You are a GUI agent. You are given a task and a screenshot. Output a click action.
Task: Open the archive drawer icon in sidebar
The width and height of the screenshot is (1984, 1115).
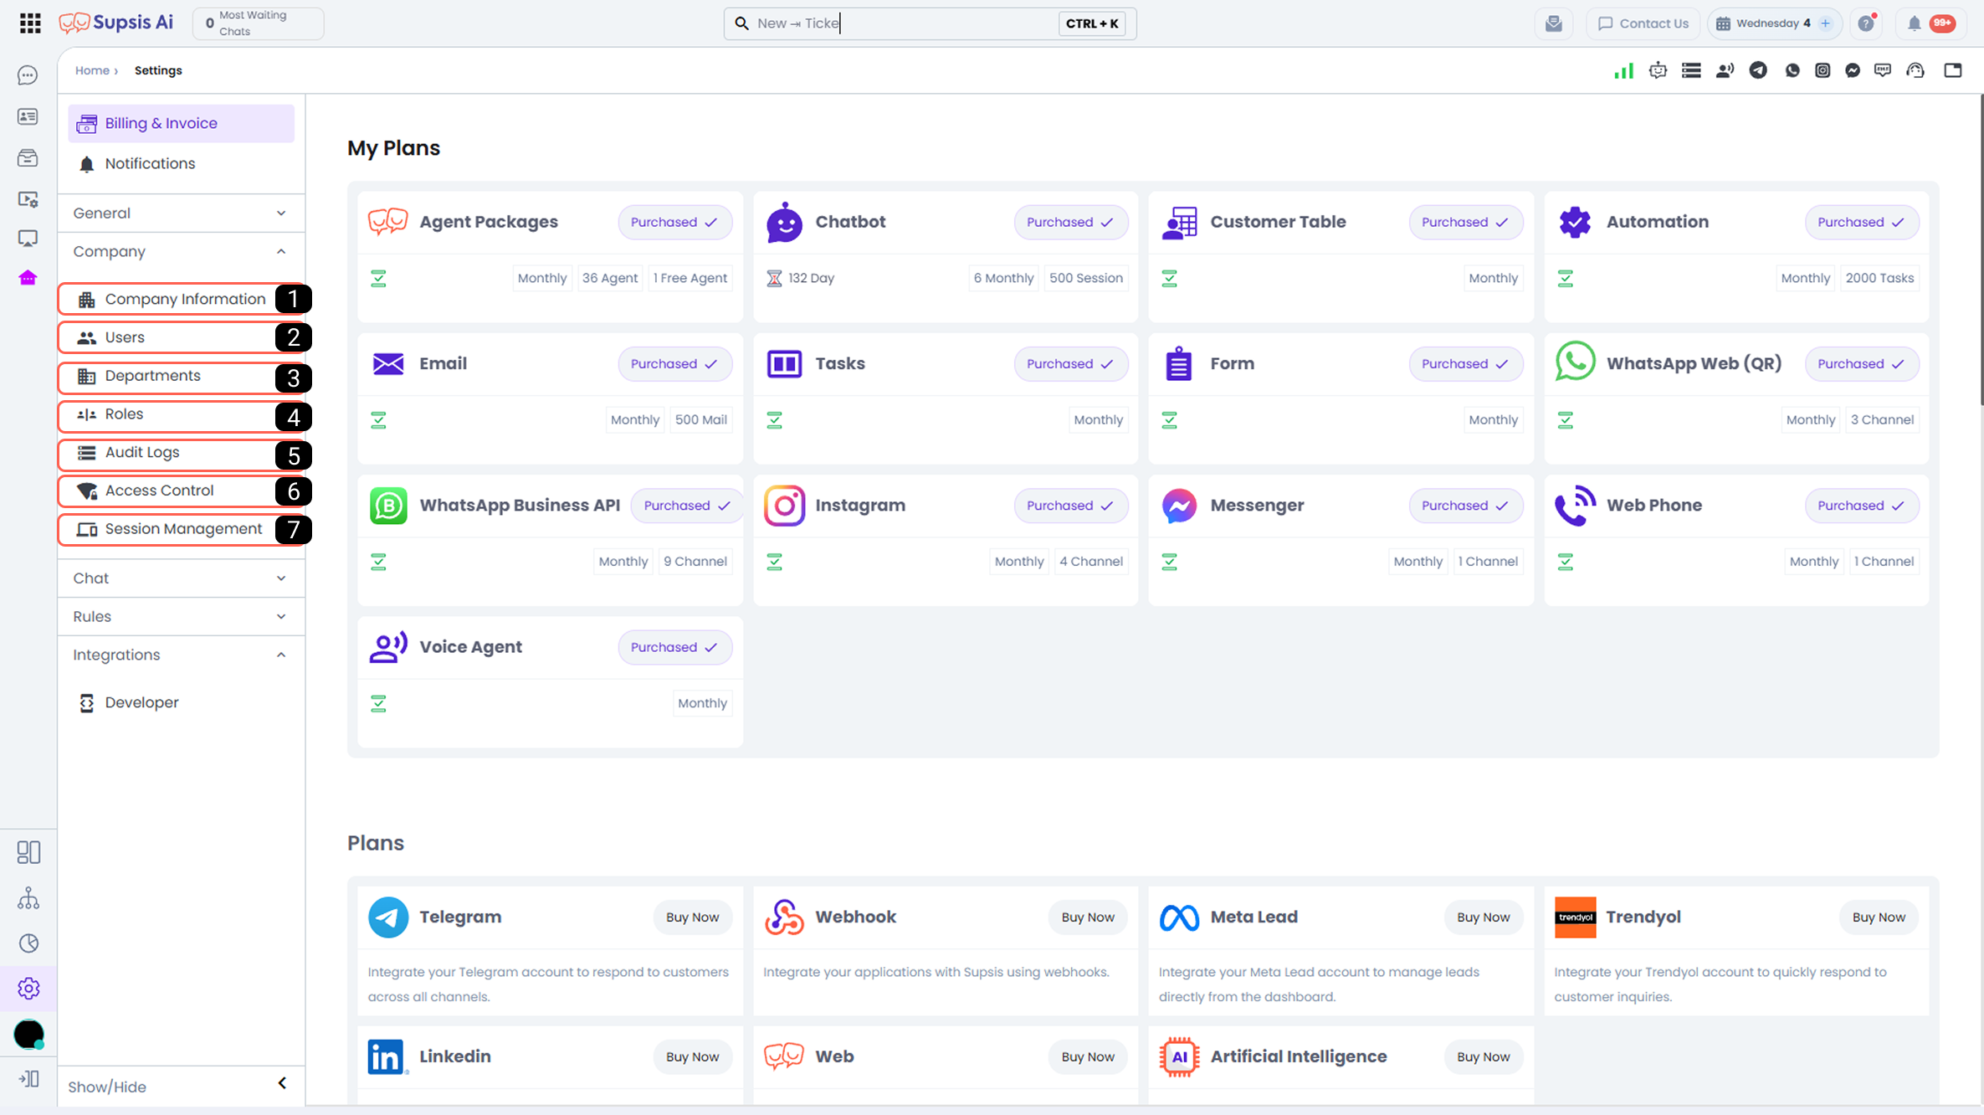tap(28, 157)
